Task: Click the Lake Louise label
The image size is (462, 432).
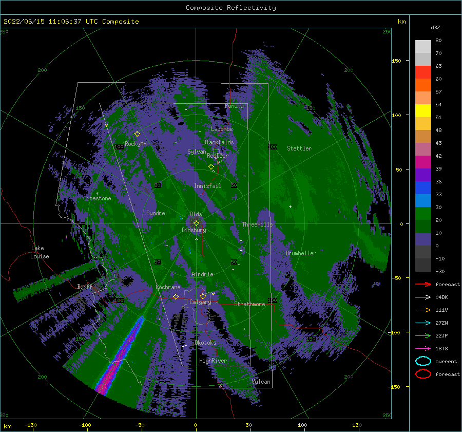Action: click(x=40, y=252)
